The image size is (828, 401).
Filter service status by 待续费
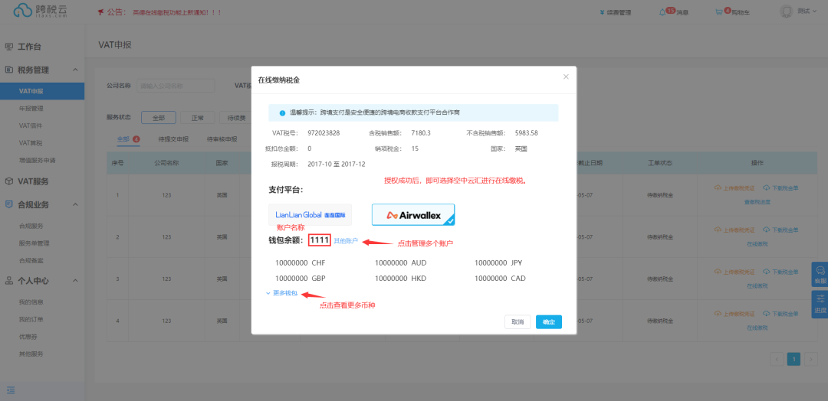[235, 118]
